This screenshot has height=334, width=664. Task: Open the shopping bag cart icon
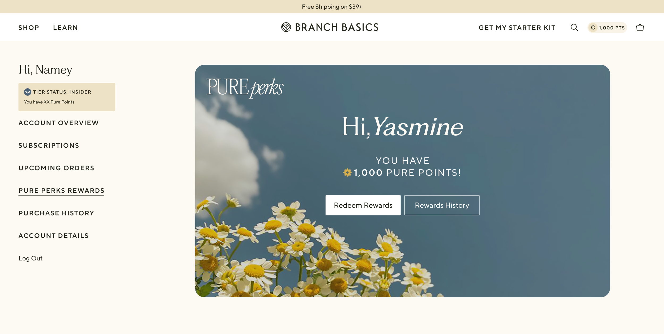(640, 28)
